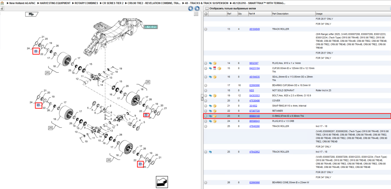Screen dimensions: 391x189
Task: Open dropdown arrow before CR SERIES TIER 2
Action: pos(100,3)
